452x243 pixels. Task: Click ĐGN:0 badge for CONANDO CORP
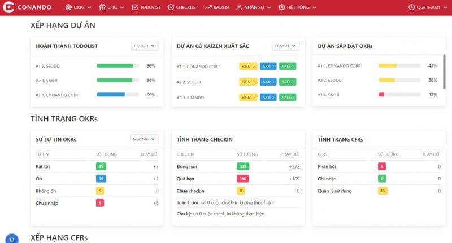tap(248, 67)
